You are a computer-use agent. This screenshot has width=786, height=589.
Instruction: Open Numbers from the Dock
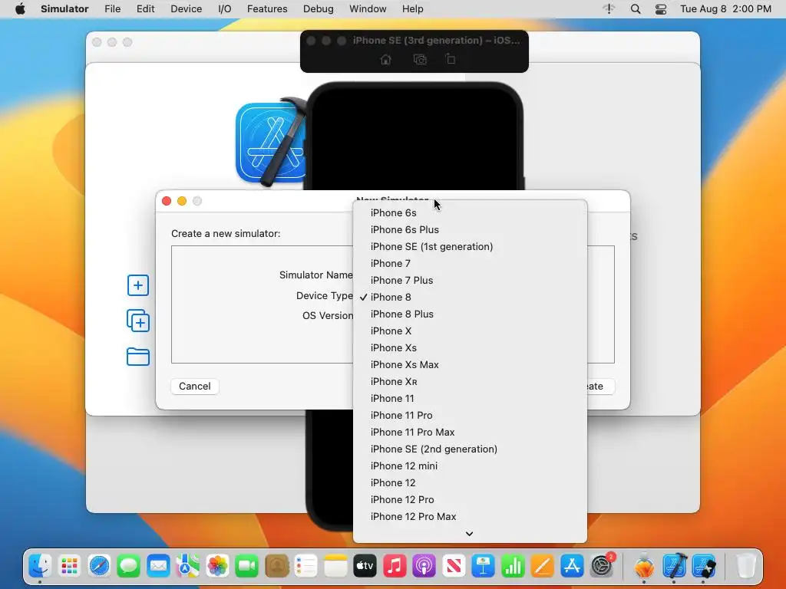(513, 567)
